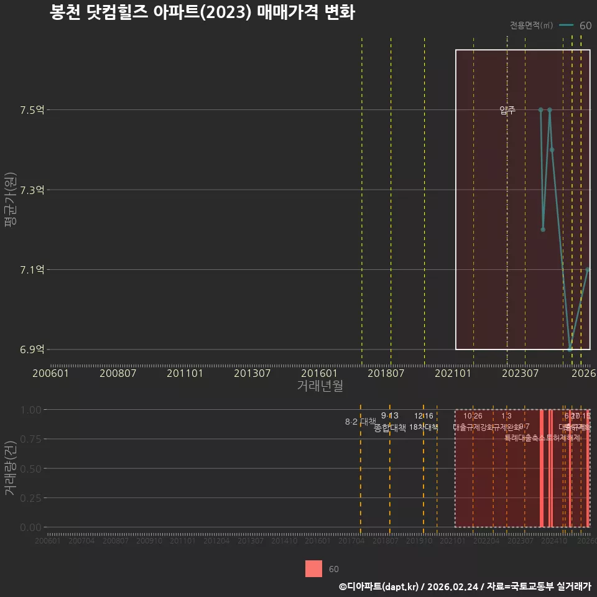Click the 202307 label on the price chart axis

pyautogui.click(x=520, y=373)
